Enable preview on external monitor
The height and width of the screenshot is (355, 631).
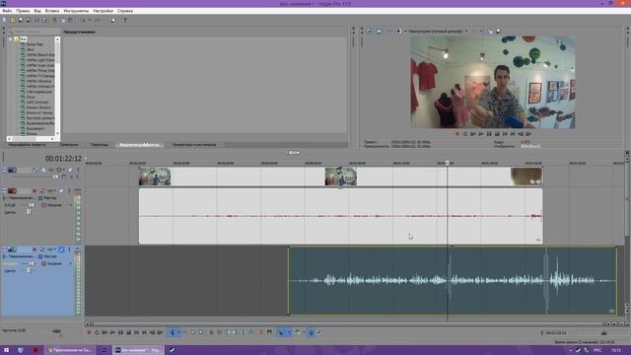379,31
